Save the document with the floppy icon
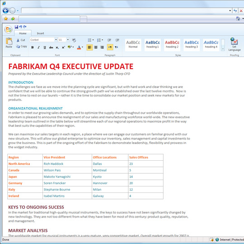This screenshot has height=244, width=244. click(16, 27)
